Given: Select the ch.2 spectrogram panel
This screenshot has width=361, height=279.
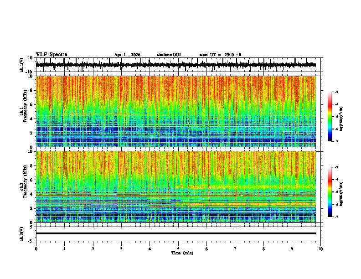Looking at the screenshot, I should 176,187.
